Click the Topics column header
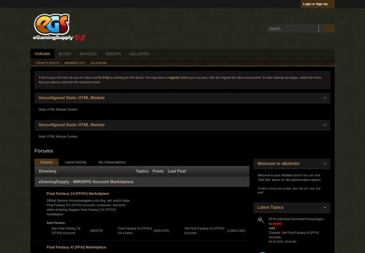This screenshot has width=365, height=253. point(142,171)
